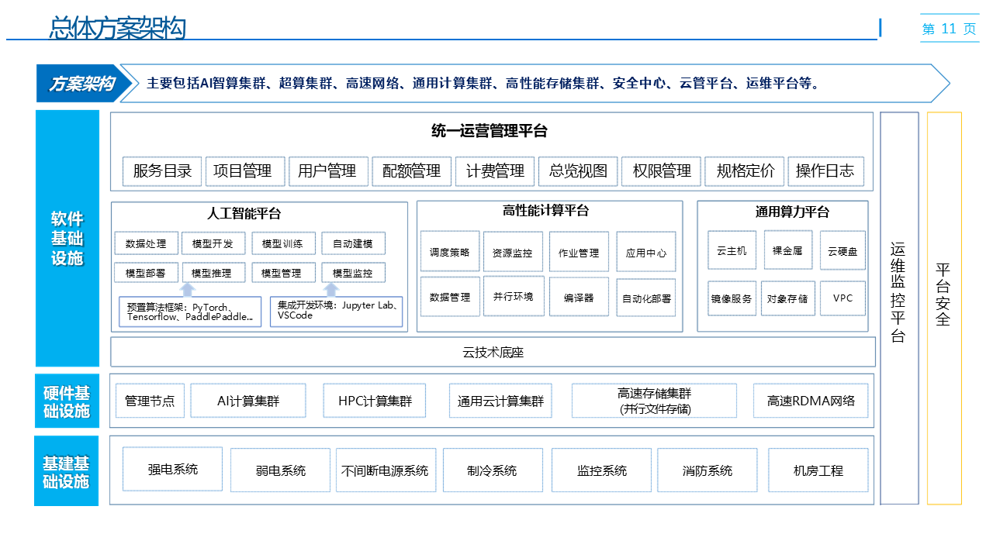Viewport: 993px width, 558px height.
Task: Click the 监控系统 box
Action: [602, 470]
